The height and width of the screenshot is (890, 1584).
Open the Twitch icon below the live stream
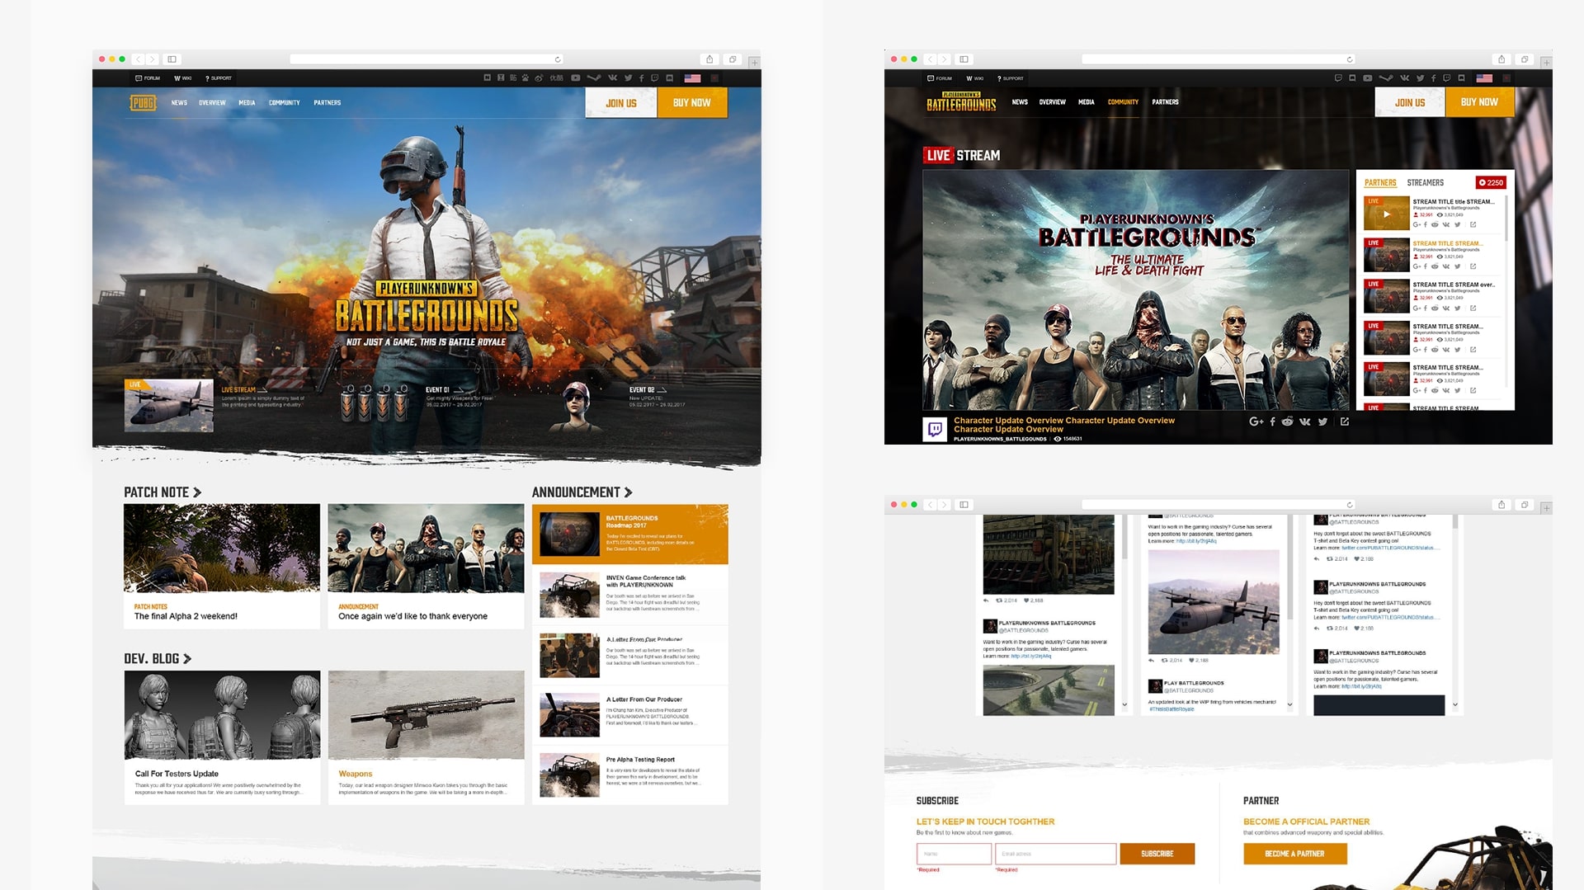click(x=935, y=429)
